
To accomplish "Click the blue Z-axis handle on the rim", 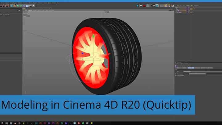I will coord(83,53).
